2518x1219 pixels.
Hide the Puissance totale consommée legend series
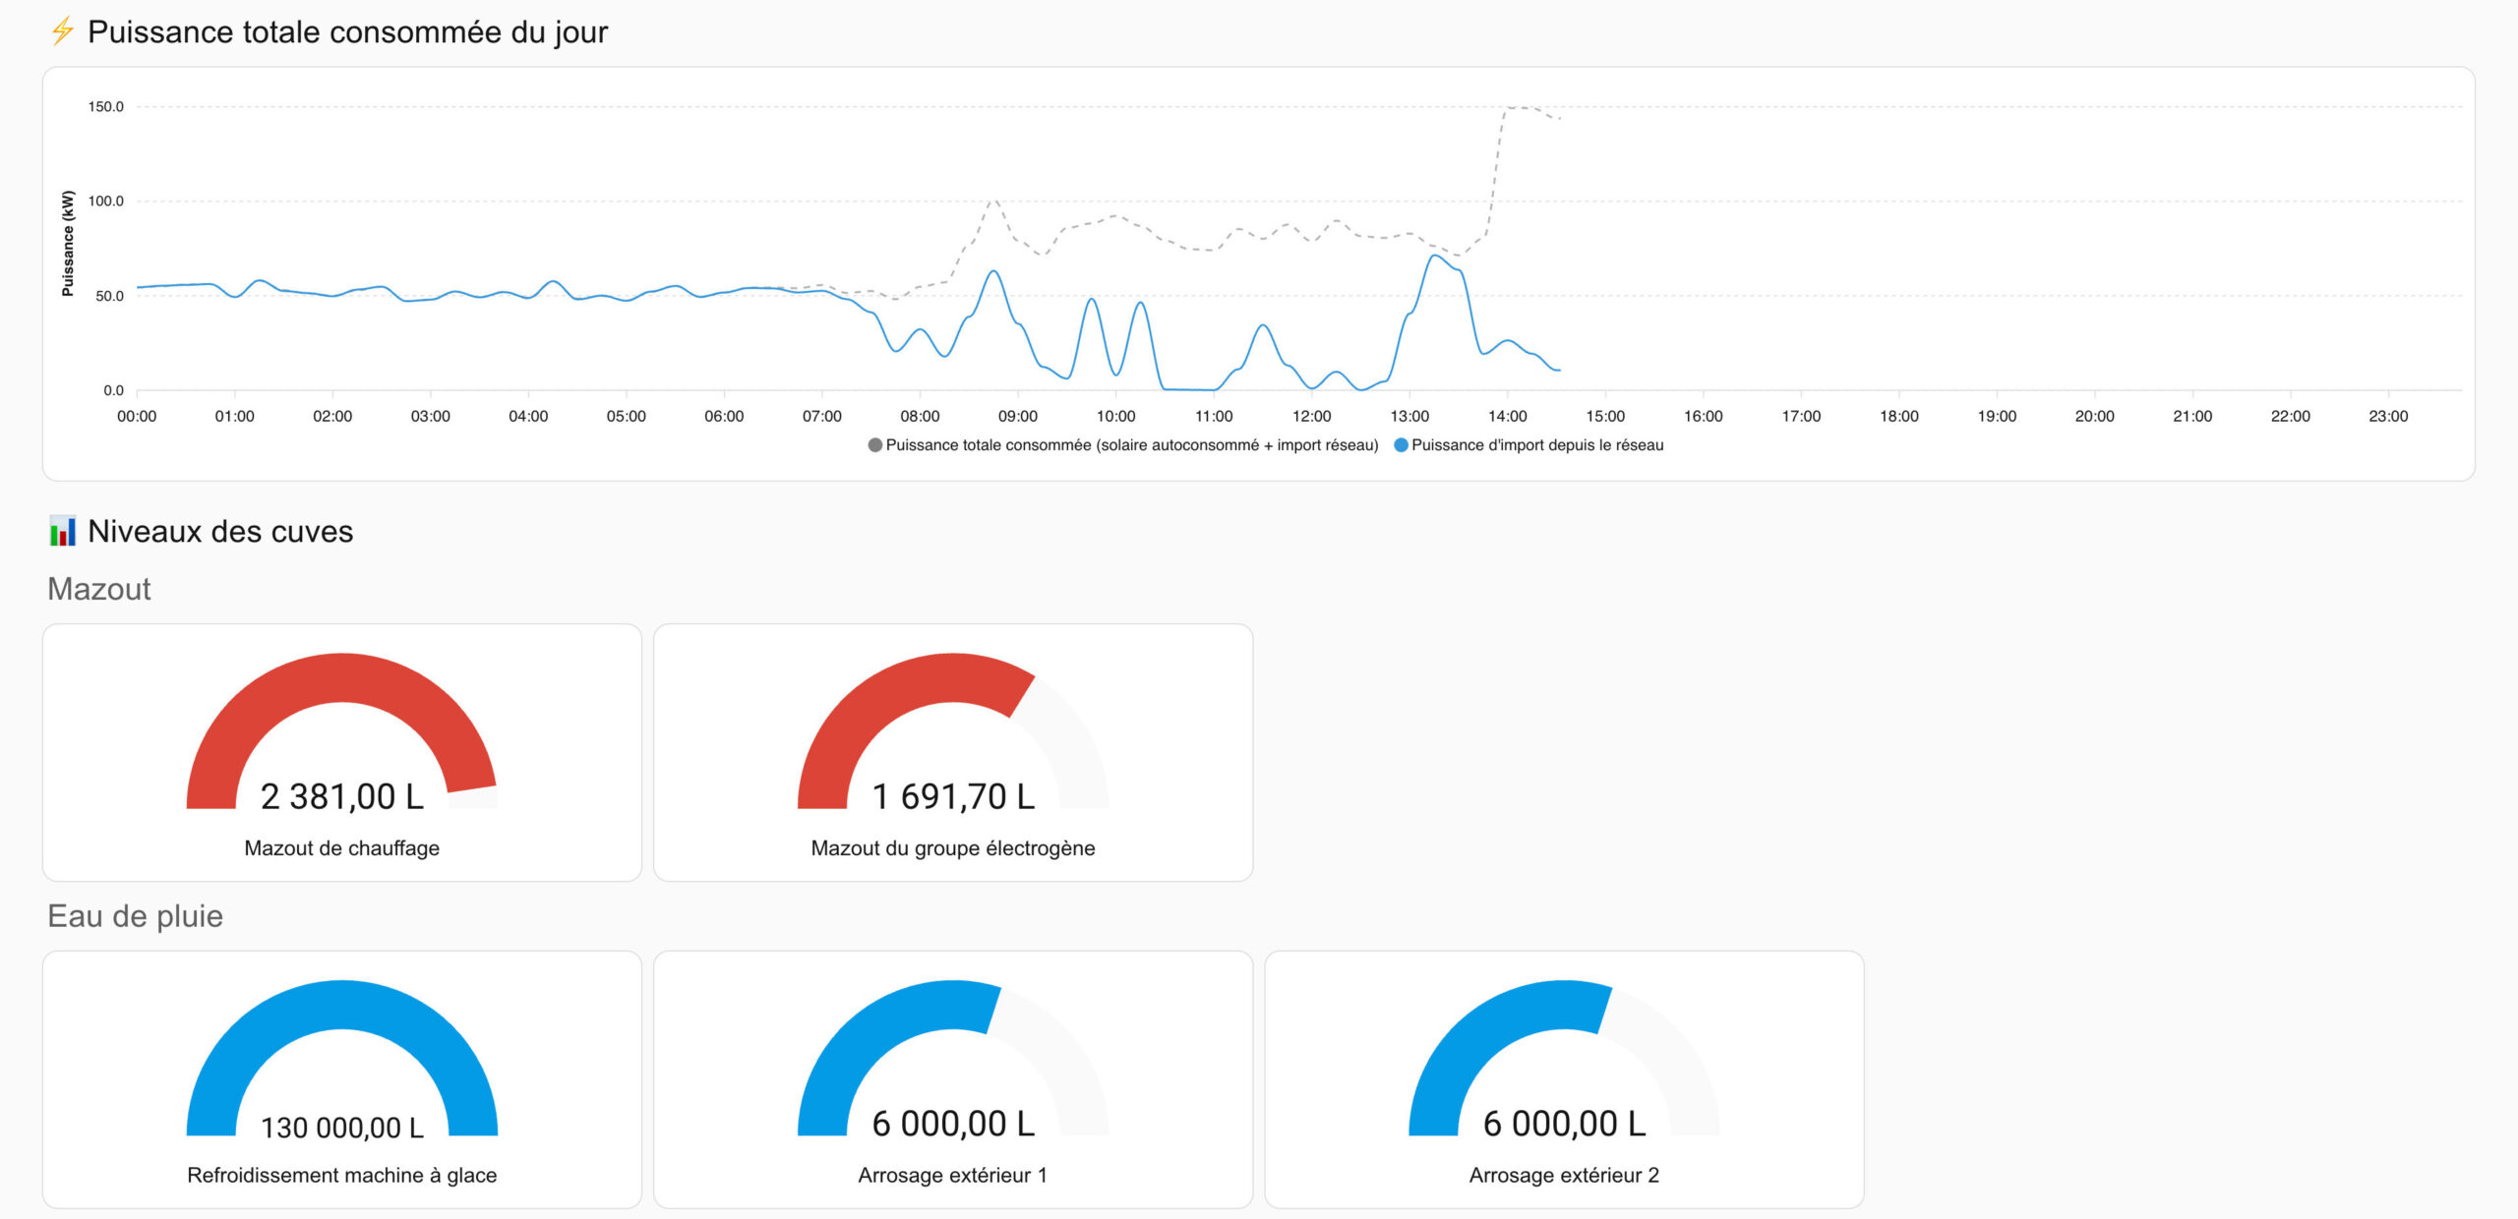[x=1131, y=445]
